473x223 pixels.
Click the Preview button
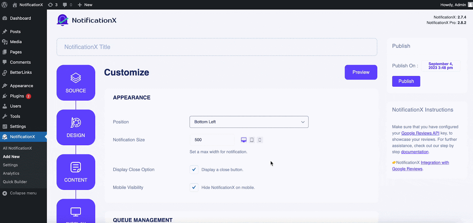pos(361,72)
